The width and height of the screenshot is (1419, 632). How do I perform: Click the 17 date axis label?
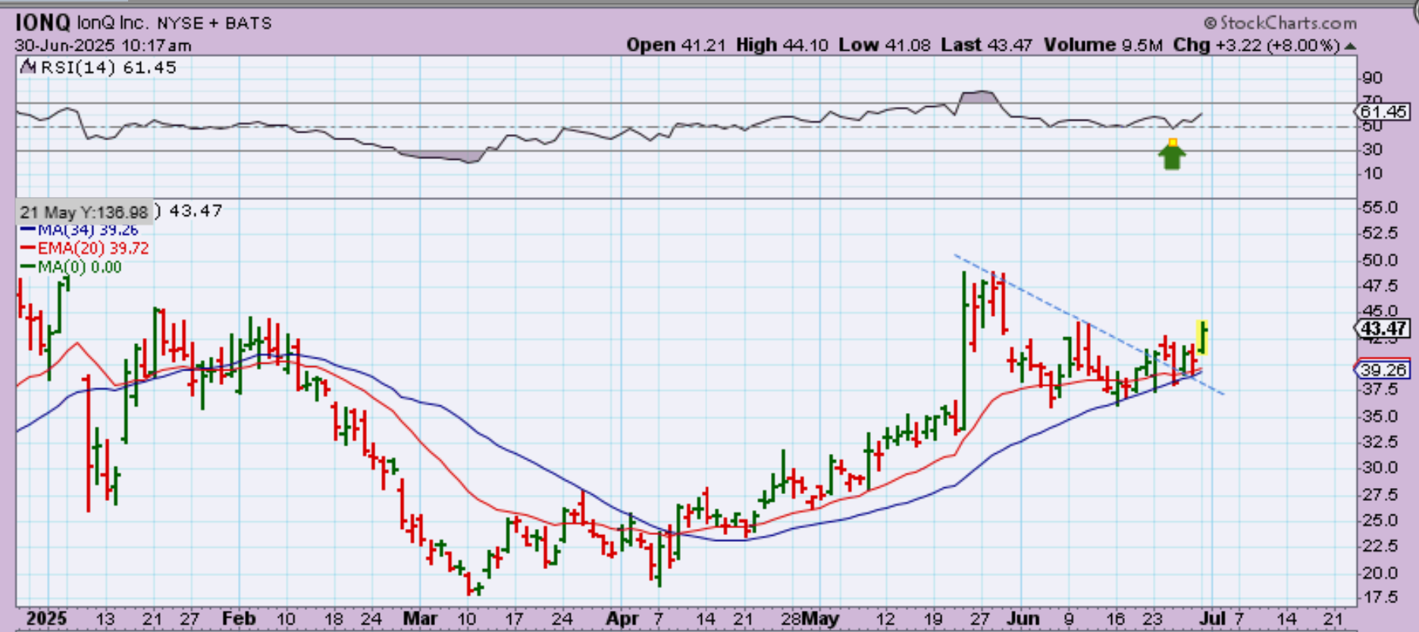click(x=515, y=618)
